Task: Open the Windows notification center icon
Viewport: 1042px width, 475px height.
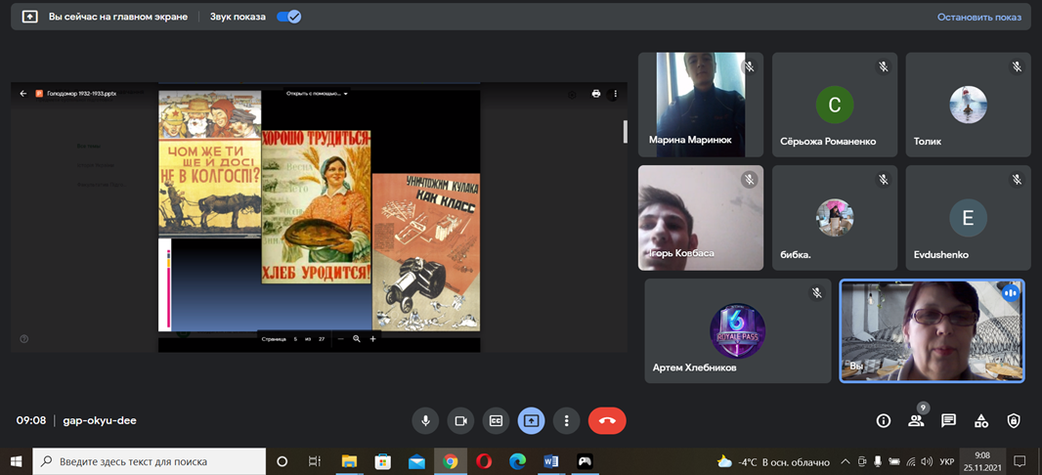Action: pos(1020,461)
